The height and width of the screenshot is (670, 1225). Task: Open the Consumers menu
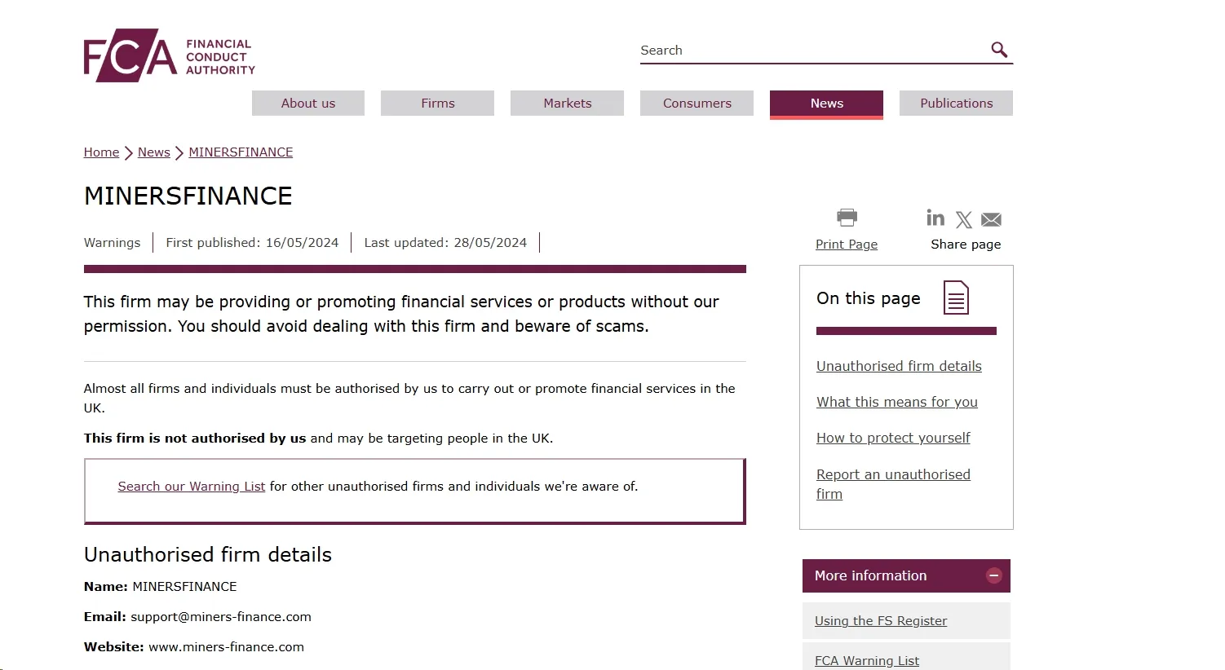(697, 104)
